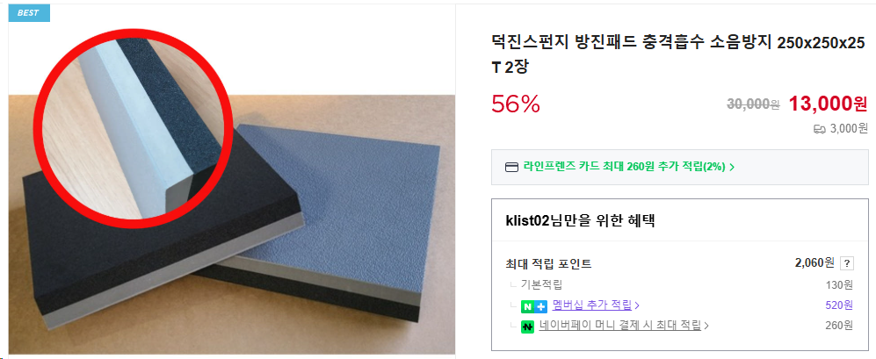Click the 13,000원 sale price

tap(828, 104)
